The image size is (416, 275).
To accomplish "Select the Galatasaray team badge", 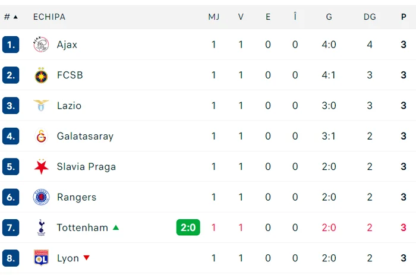I will (41, 136).
